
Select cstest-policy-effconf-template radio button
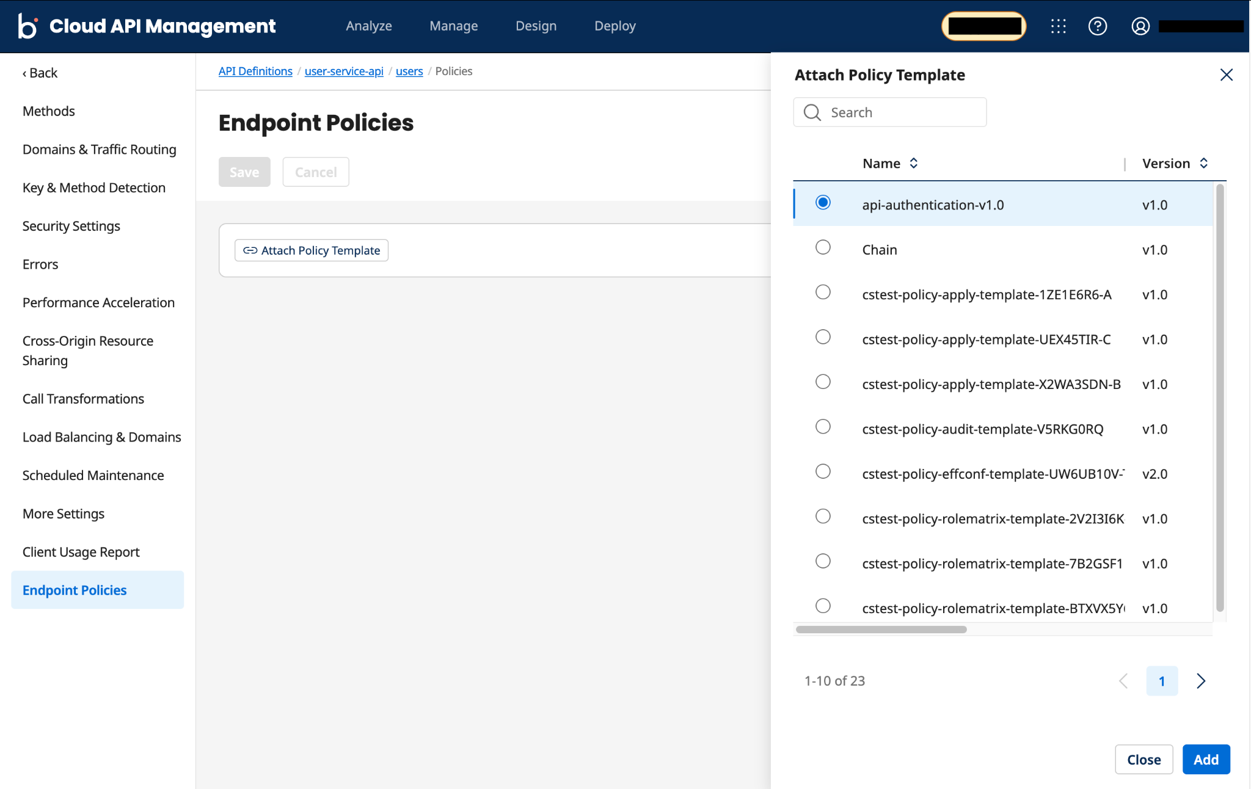point(823,471)
